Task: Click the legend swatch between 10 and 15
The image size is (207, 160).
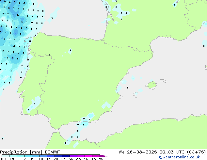Action: tap(43, 156)
